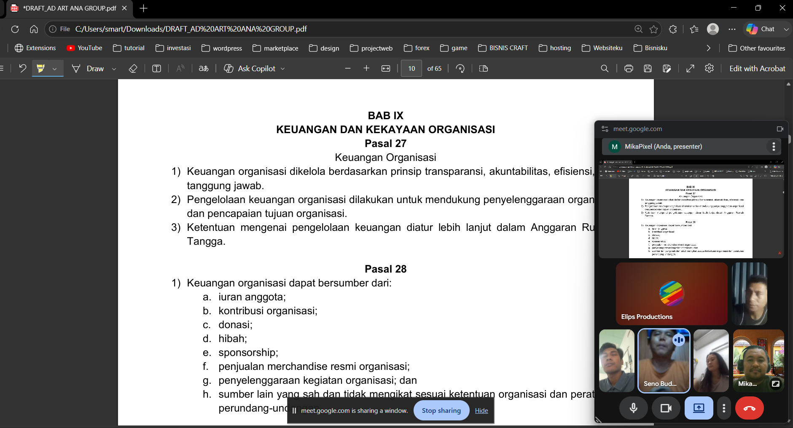Click the Hide link in the sharing bar

tap(481, 410)
